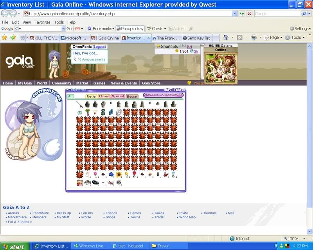Screen dimensions: 313x250
Task: Select the red tulip flower item
Action: point(134,175)
